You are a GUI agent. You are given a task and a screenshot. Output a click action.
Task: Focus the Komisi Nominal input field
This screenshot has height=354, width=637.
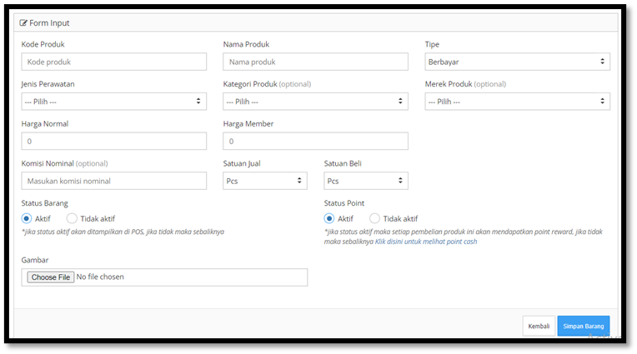click(113, 181)
